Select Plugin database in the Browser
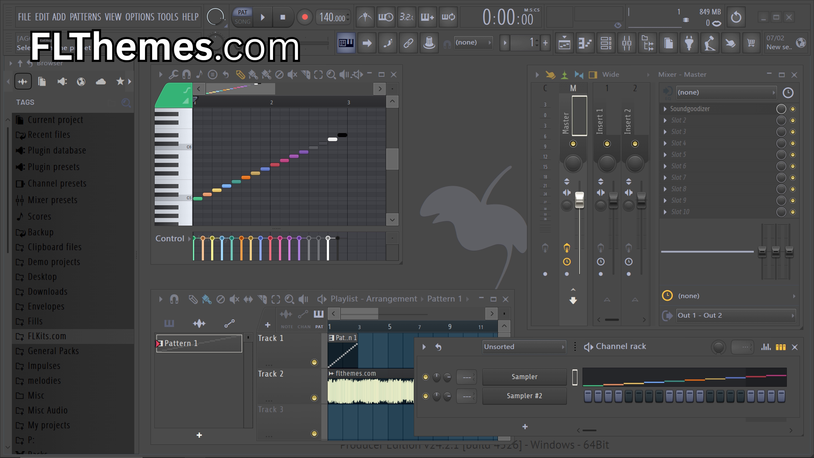 (57, 151)
